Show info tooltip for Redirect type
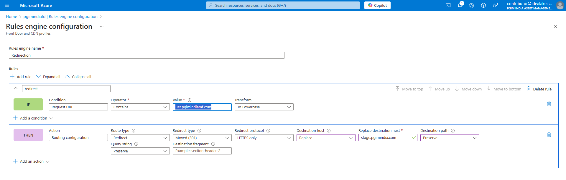 (199, 131)
